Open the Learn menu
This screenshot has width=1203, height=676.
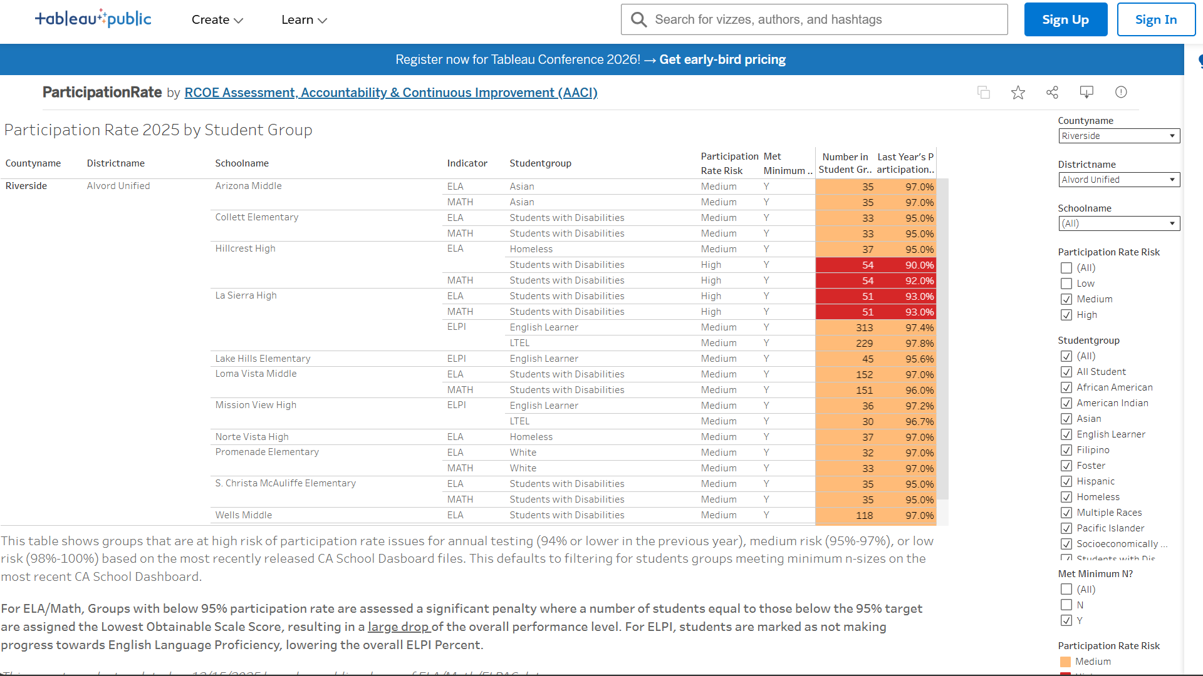pyautogui.click(x=304, y=19)
